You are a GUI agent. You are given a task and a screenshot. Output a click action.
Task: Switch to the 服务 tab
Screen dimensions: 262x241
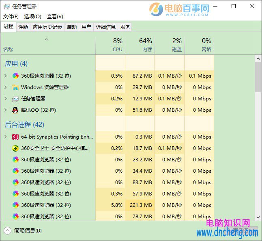coord(125,27)
